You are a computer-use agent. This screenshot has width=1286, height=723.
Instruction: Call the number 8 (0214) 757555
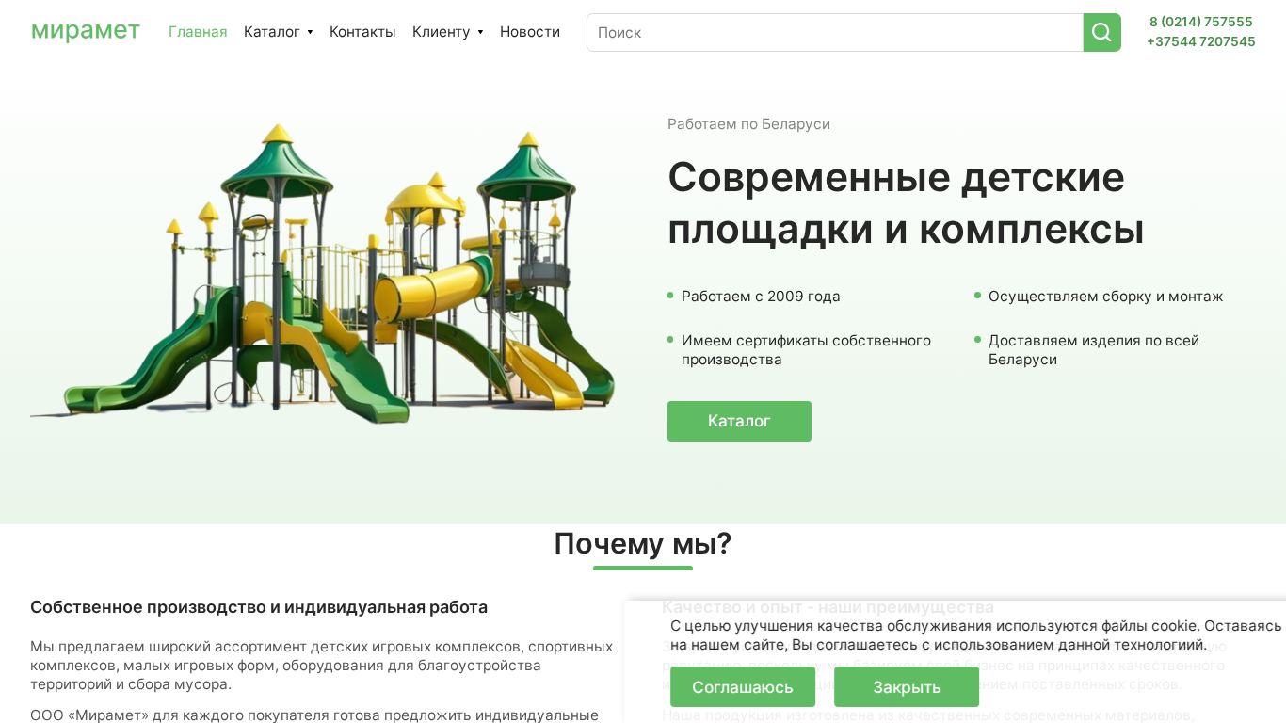pyautogui.click(x=1201, y=22)
